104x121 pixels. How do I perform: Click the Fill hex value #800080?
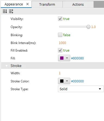[x=77, y=58]
